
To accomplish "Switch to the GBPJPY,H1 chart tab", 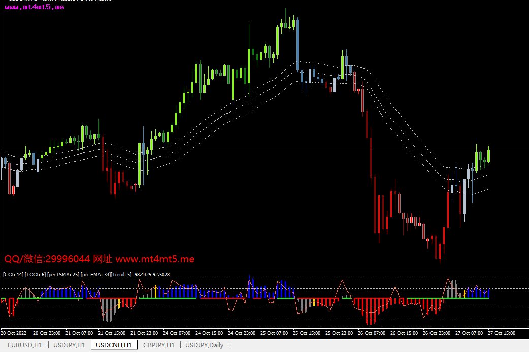I will [x=159, y=345].
